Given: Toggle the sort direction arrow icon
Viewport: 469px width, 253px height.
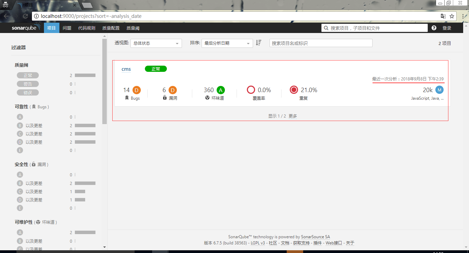Looking at the screenshot, I should [x=258, y=43].
